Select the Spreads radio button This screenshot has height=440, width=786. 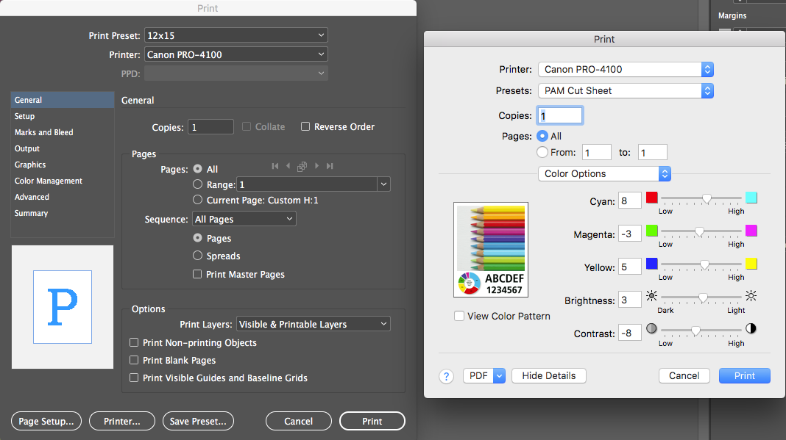pyautogui.click(x=197, y=256)
